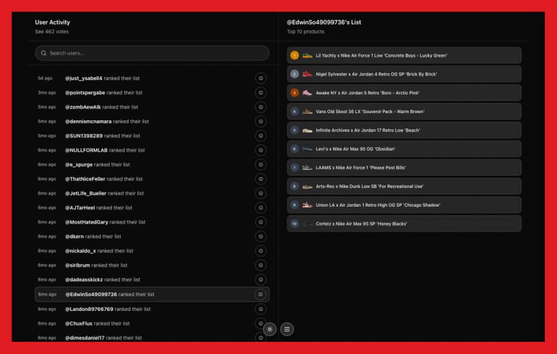557x354 pixels.
Task: Open Levi's x Nike Air Max 95 item
Action: 404,149
